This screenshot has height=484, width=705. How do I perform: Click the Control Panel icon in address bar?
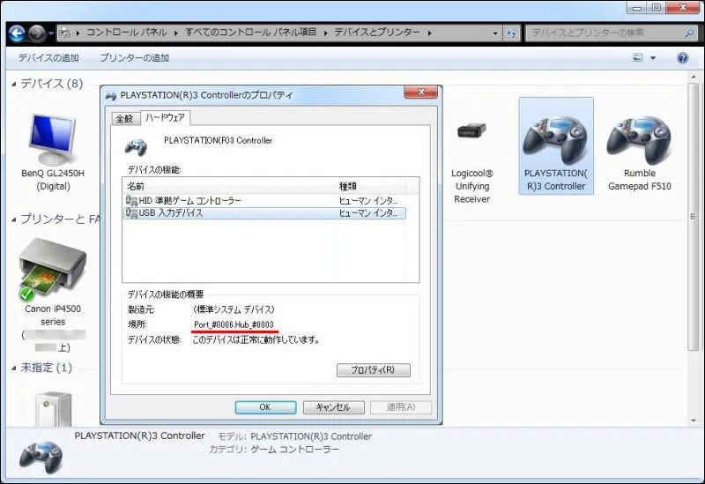[x=65, y=33]
